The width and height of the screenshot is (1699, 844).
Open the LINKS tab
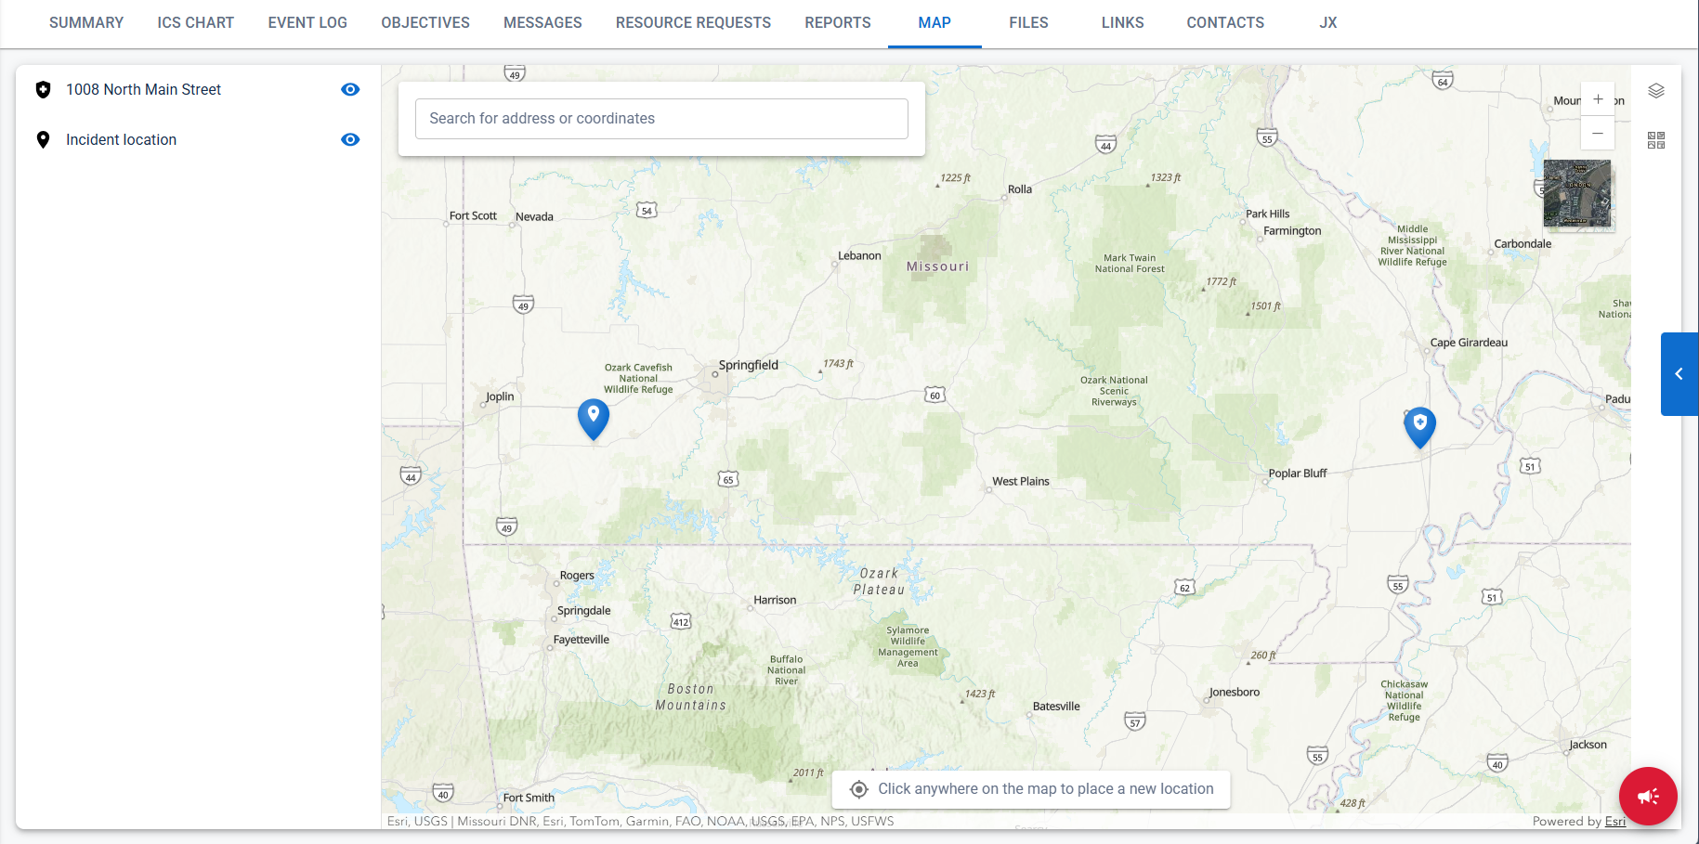[x=1122, y=23]
